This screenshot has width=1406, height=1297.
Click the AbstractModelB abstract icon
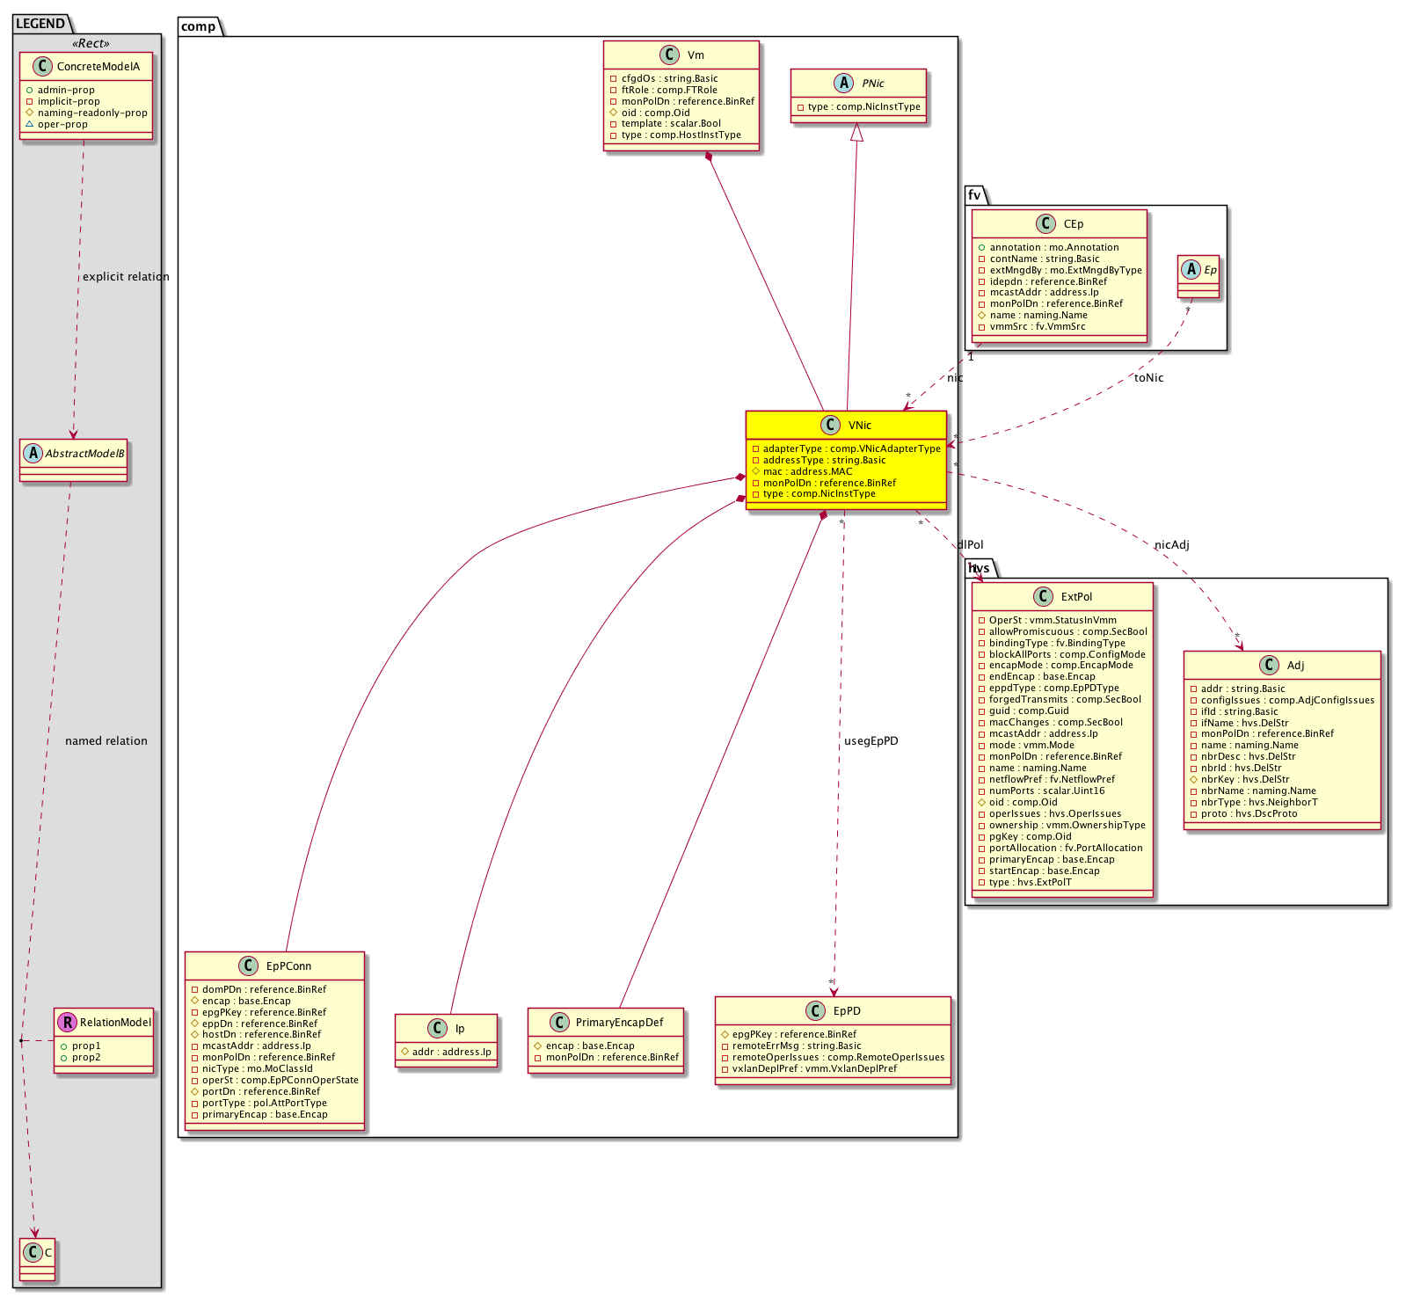(33, 454)
